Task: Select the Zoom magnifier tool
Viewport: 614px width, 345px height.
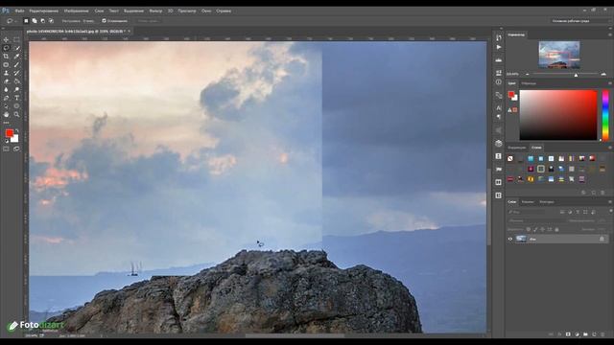Action: (x=16, y=115)
